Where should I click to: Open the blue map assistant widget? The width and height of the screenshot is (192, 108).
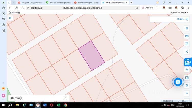pos(188,62)
